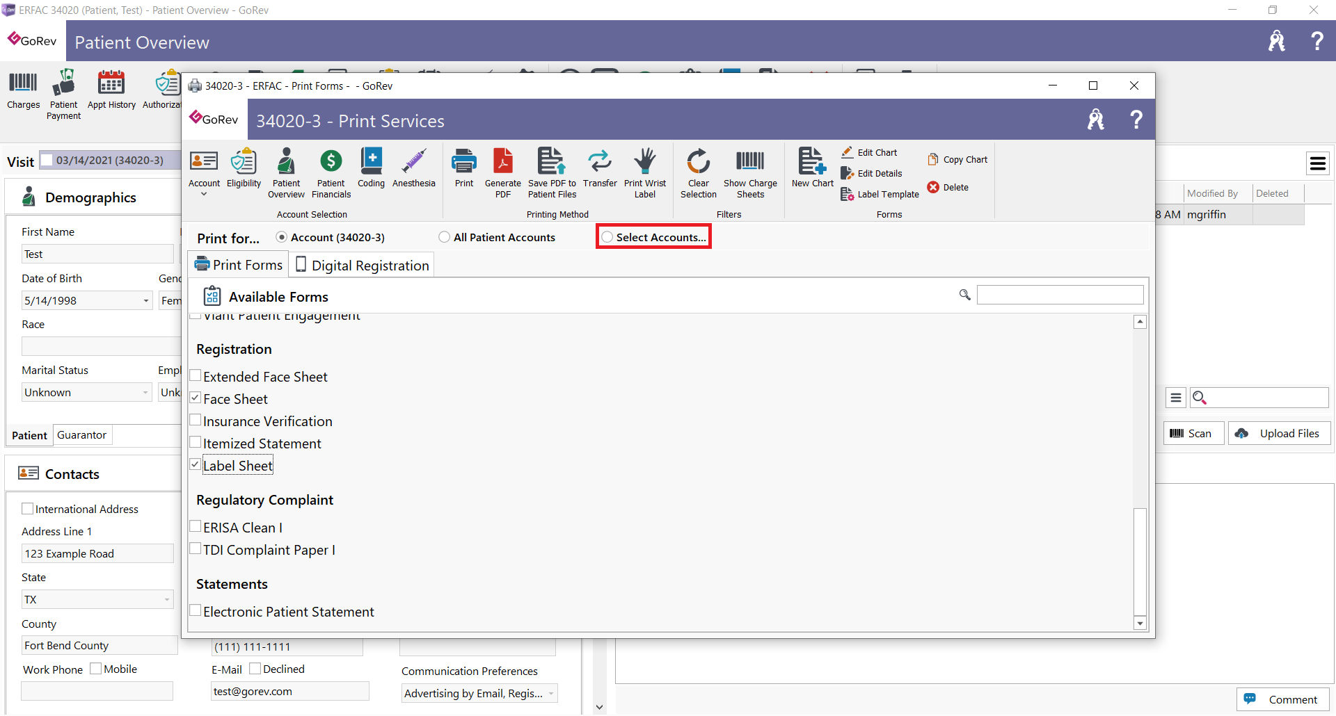
Task: Print Wrist Label
Action: pos(645,173)
